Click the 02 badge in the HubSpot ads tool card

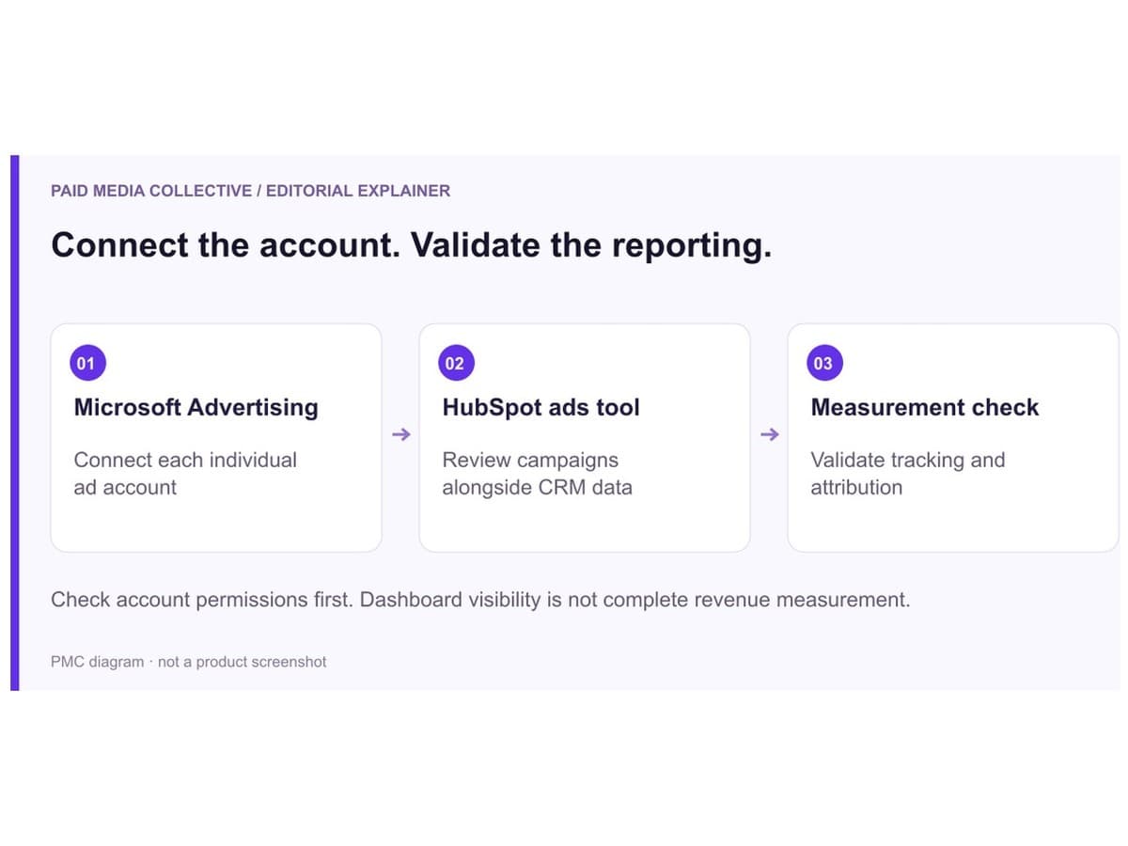[x=455, y=364]
